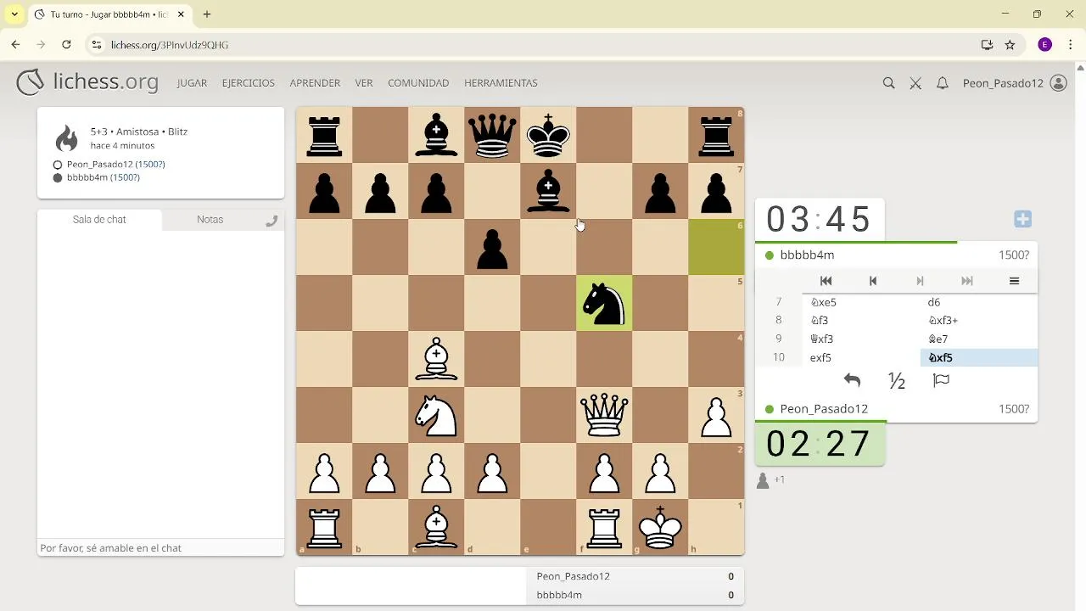Click black pawn on d6
This screenshot has width=1086, height=611.
492,247
